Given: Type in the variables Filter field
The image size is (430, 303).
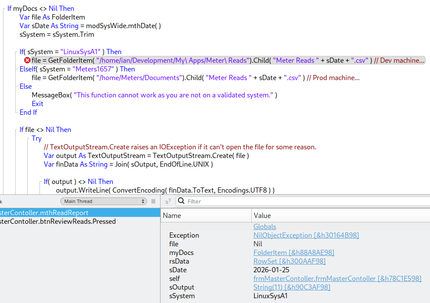Looking at the screenshot, I should tap(304, 201).
